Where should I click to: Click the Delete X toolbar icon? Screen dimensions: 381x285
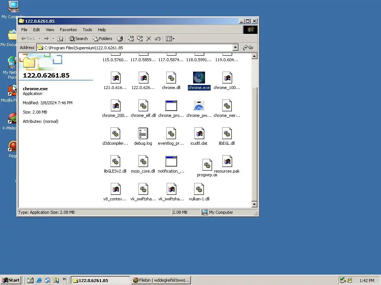[149, 39]
